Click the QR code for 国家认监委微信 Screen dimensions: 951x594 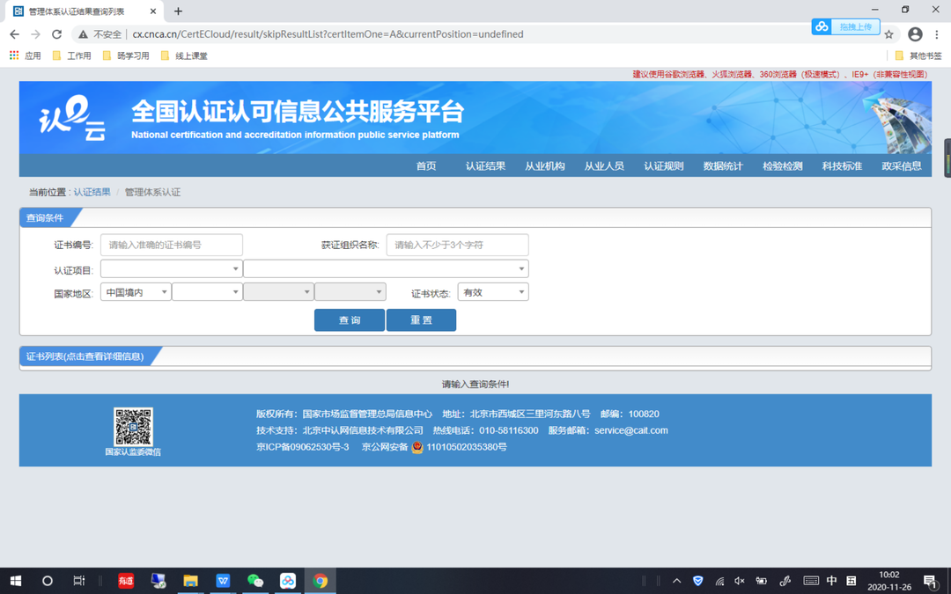click(x=133, y=427)
